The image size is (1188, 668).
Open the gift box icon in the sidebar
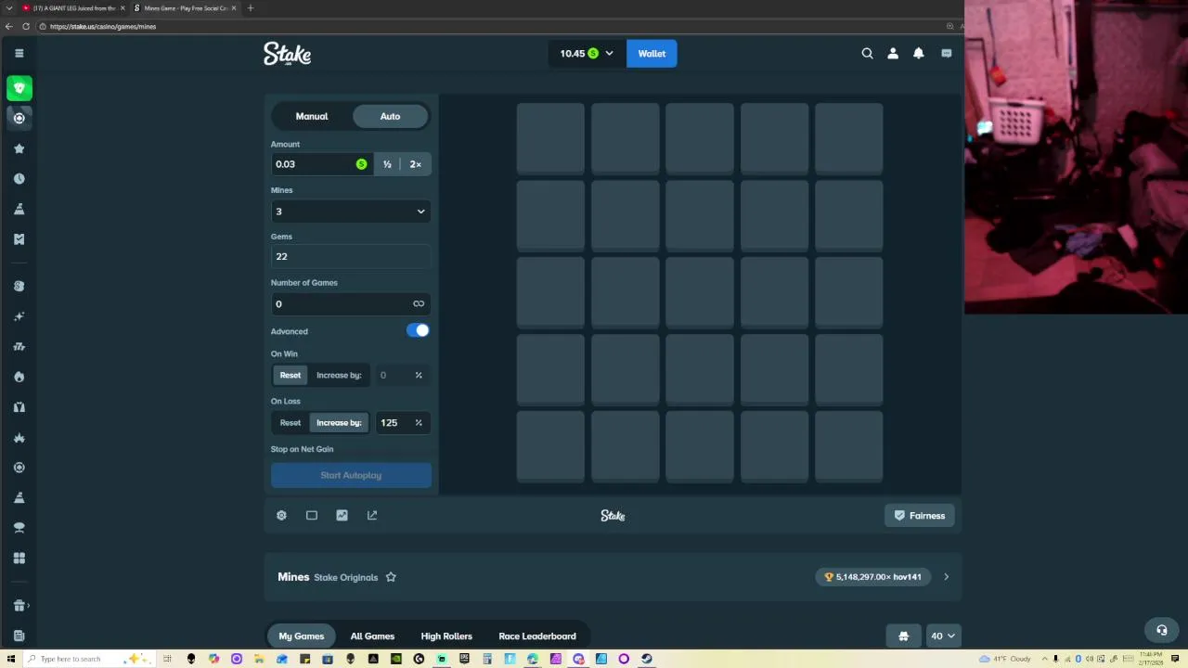19,605
